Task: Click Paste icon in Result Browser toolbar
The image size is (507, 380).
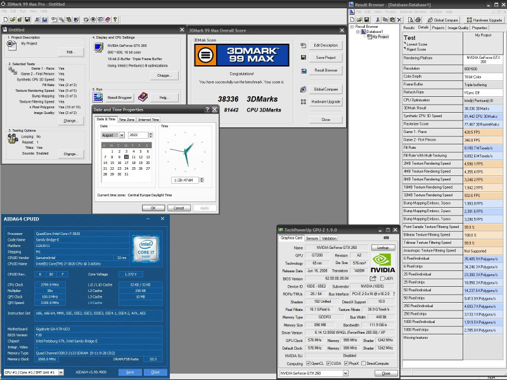Action: pos(392,20)
